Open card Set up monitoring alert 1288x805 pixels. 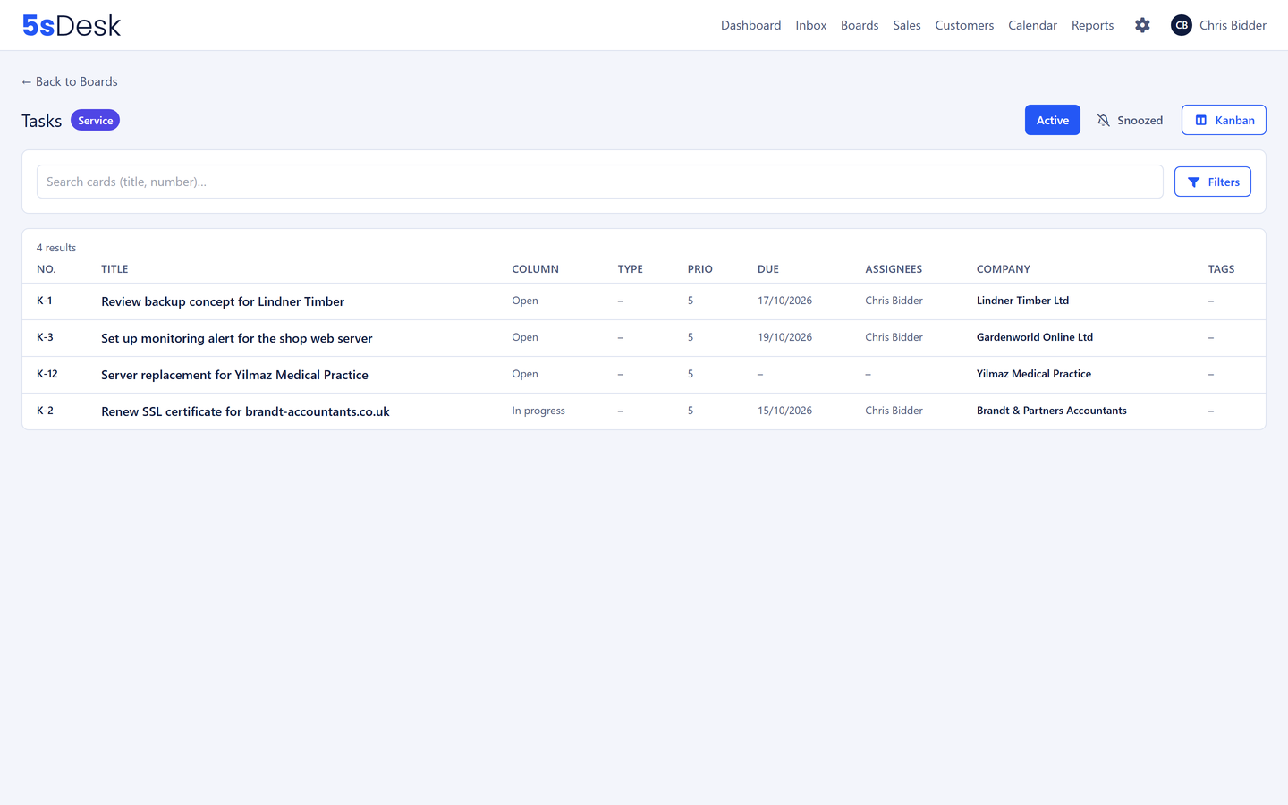[237, 338]
